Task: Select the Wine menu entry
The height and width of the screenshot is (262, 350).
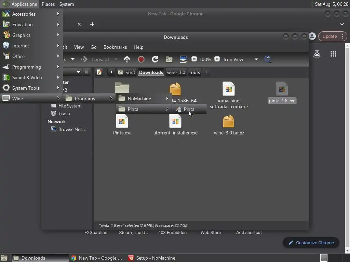Action: tap(31, 99)
